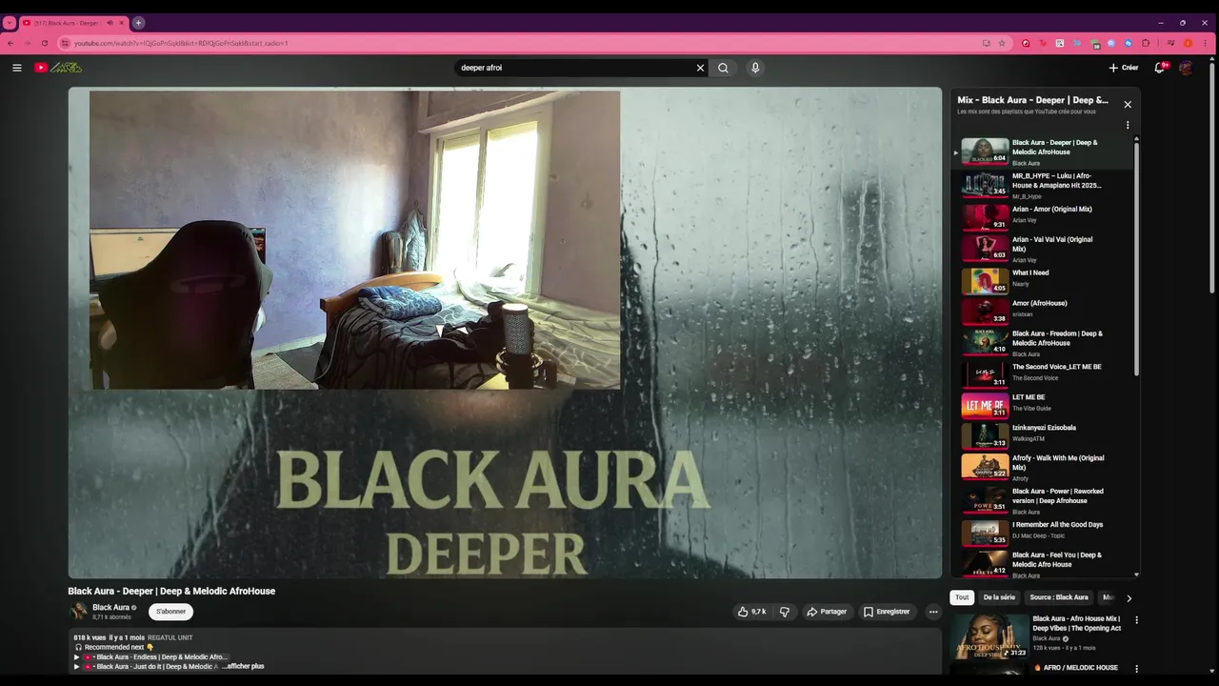Play Black Aura - Power Reworked version
This screenshot has height=686, width=1219.
(1045, 500)
